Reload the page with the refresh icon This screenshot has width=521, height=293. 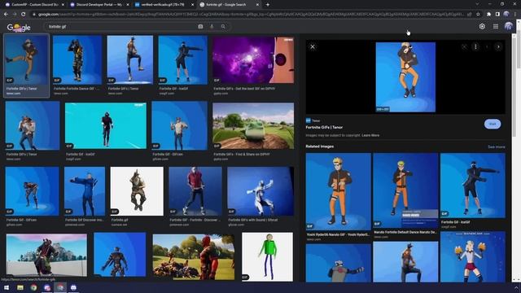click(24, 15)
